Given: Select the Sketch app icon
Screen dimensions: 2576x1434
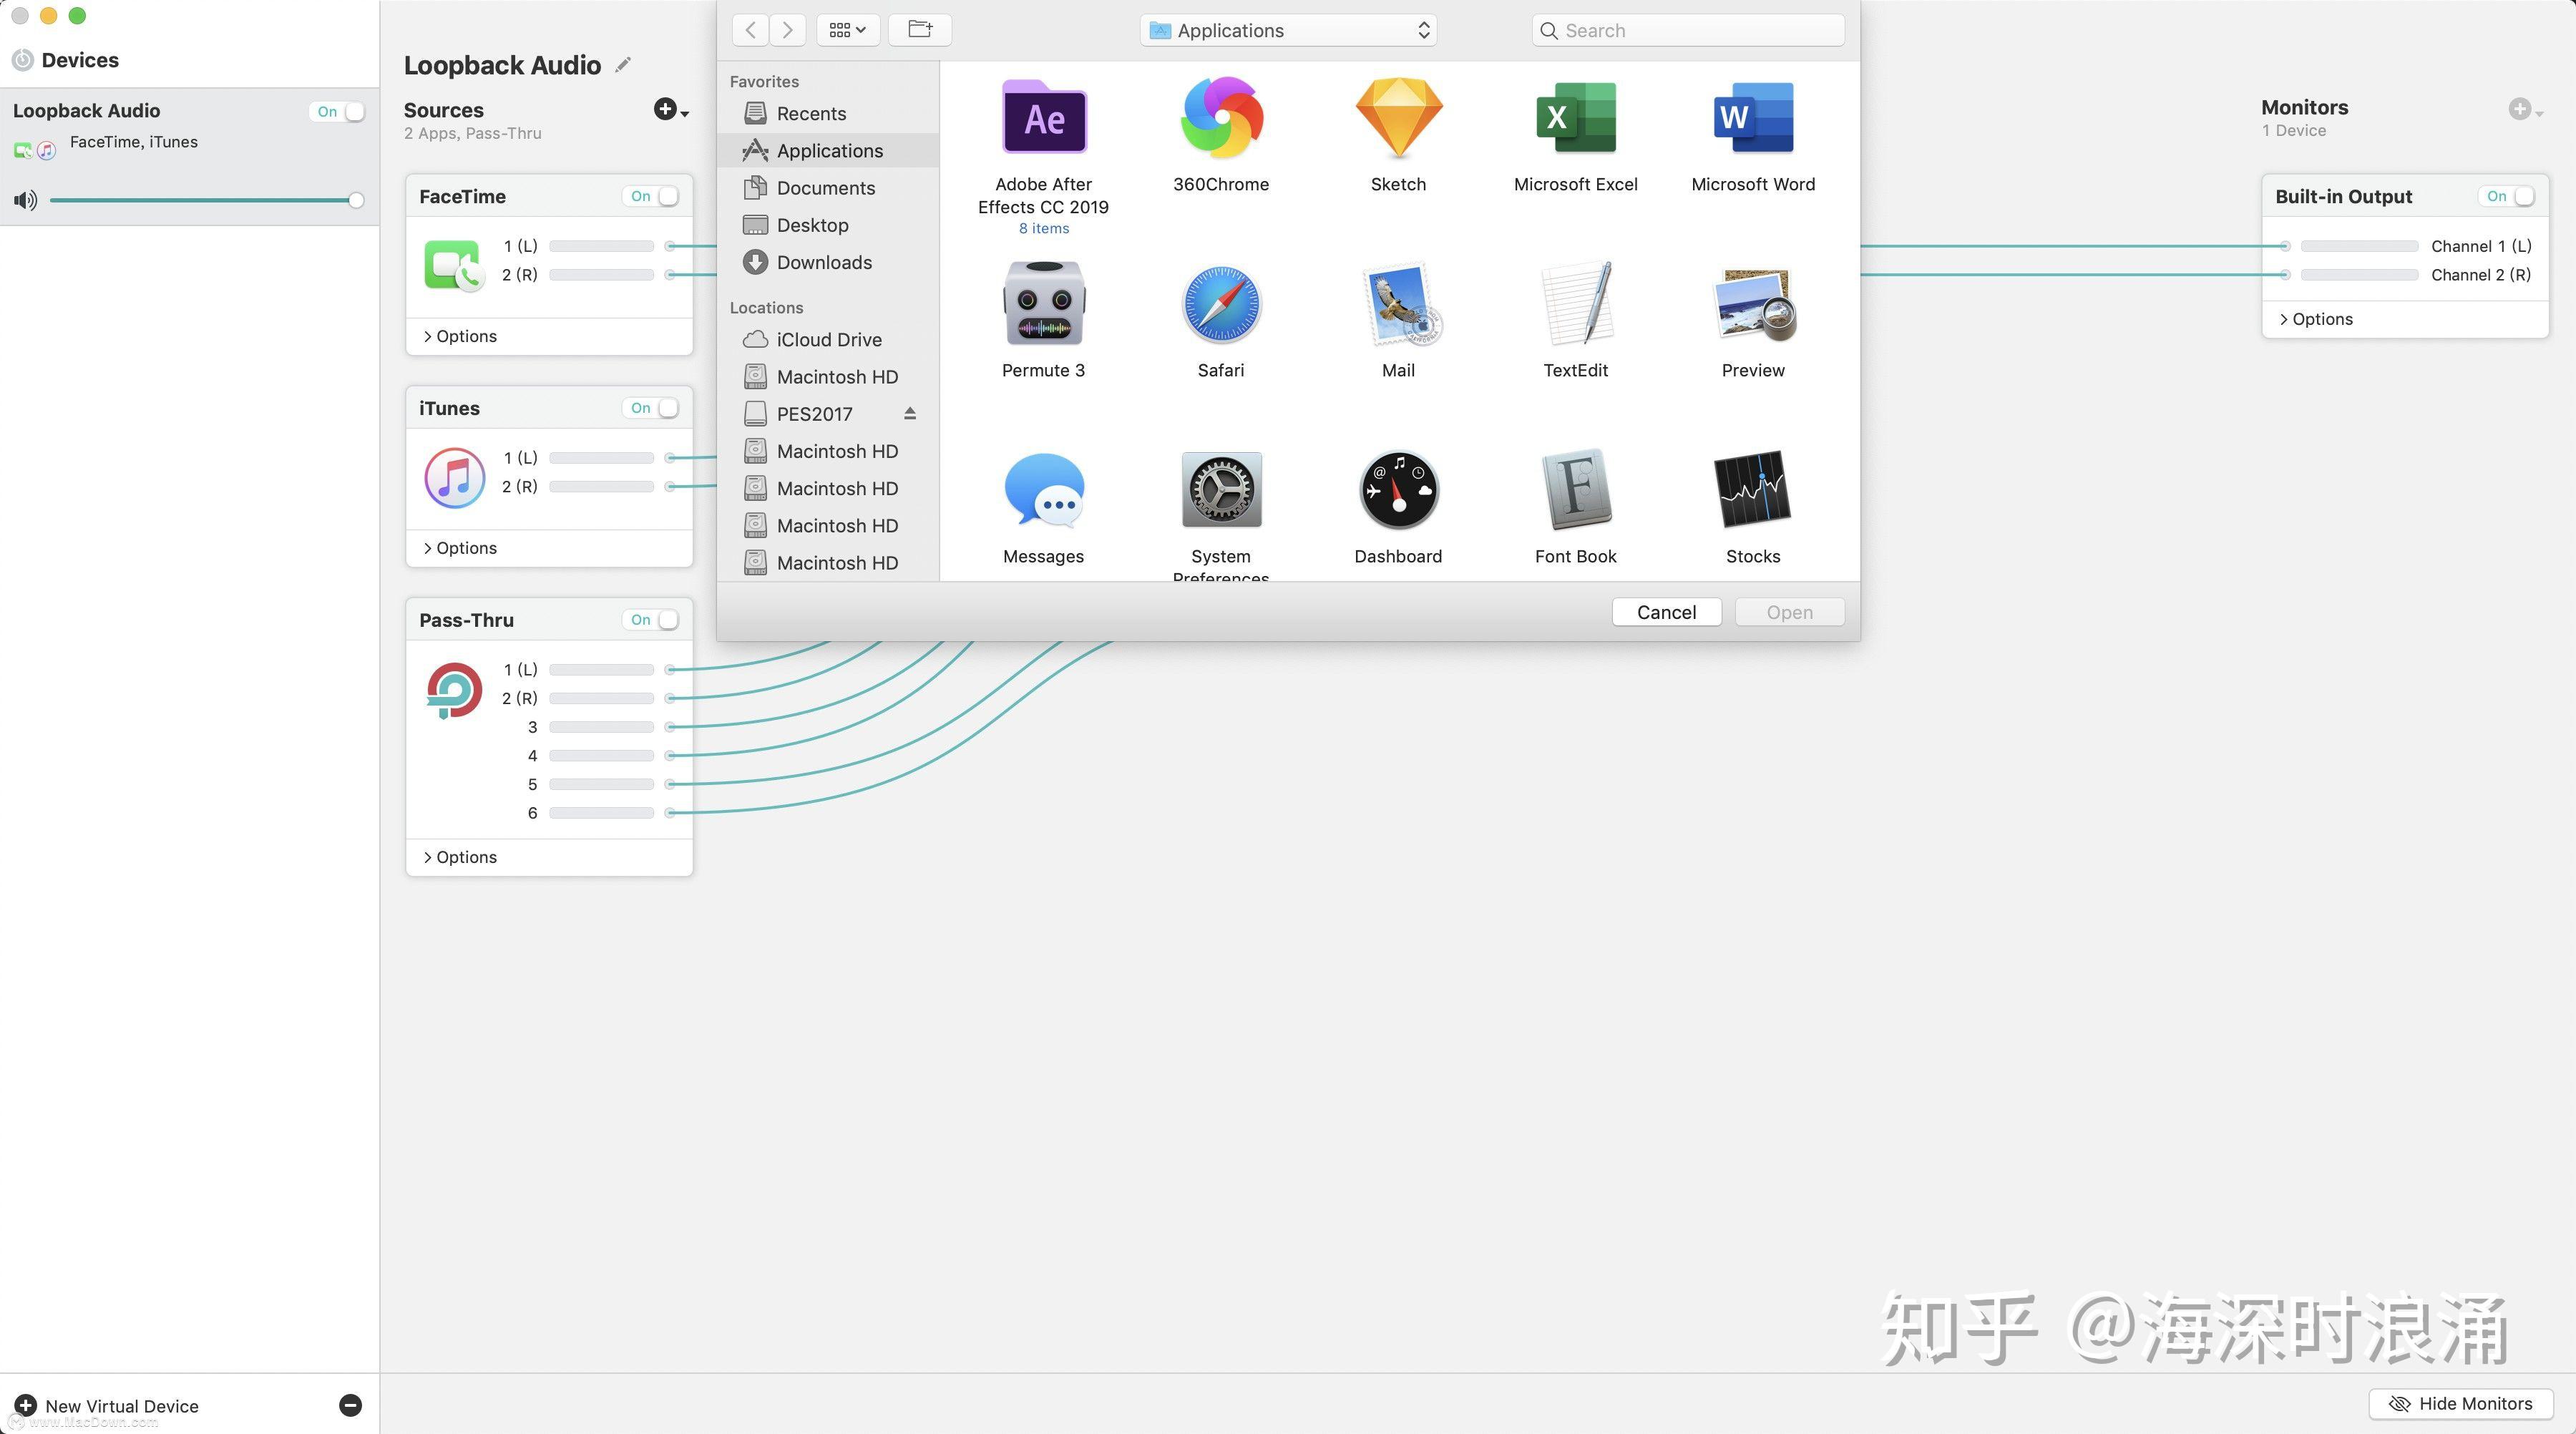Looking at the screenshot, I should [1397, 118].
